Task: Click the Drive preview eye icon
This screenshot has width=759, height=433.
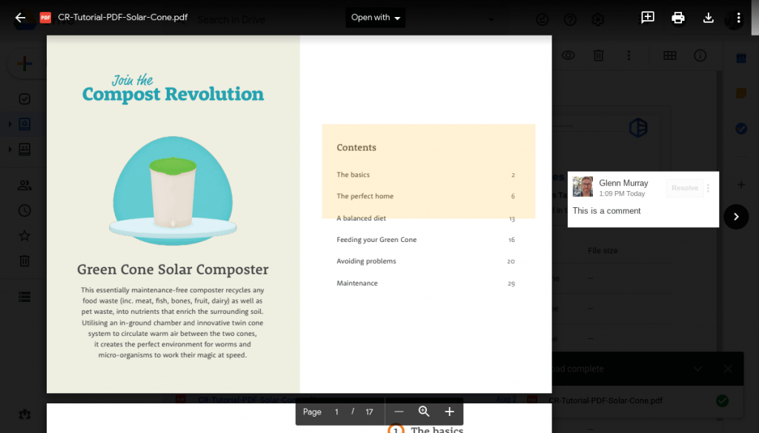Action: tap(568, 56)
